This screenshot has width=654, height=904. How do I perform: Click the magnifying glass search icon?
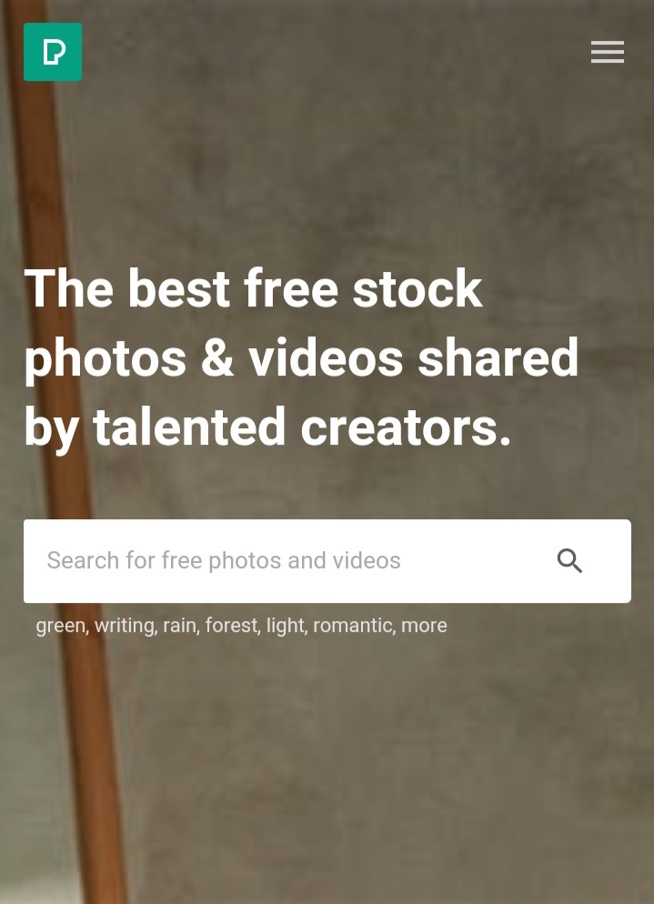[x=569, y=561]
